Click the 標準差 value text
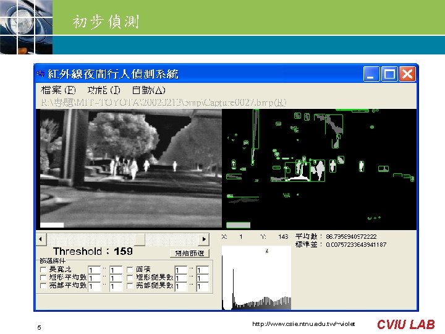 tap(356, 244)
